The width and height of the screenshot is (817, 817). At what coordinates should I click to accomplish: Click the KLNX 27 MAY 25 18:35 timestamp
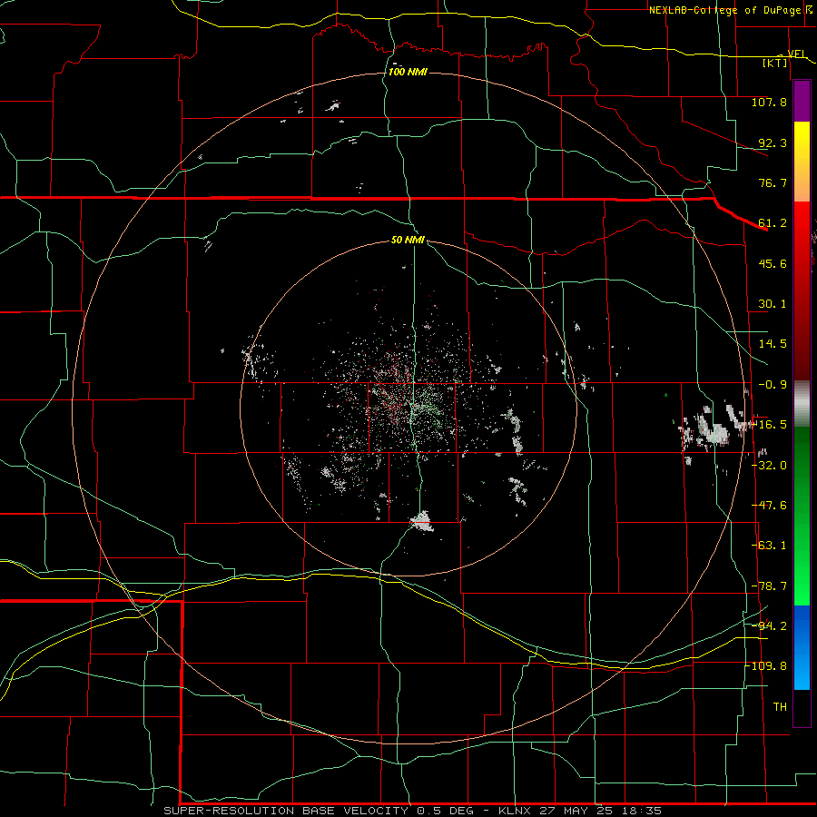point(580,811)
